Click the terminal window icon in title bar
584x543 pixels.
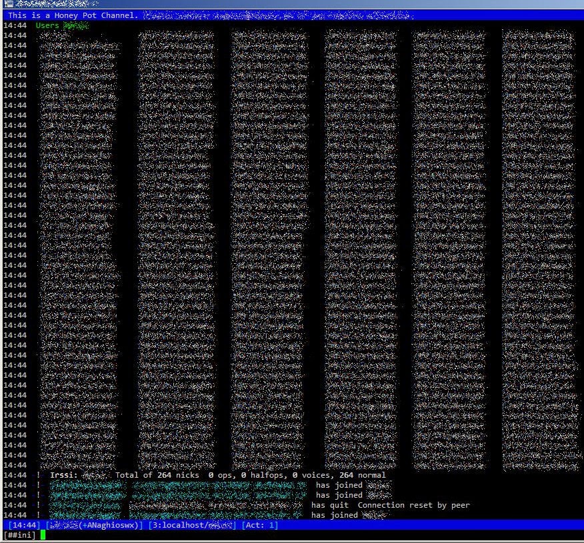(x=8, y=4)
